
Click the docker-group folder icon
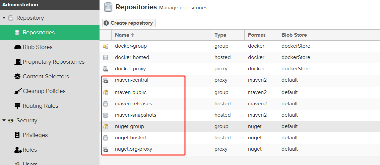[x=106, y=46]
